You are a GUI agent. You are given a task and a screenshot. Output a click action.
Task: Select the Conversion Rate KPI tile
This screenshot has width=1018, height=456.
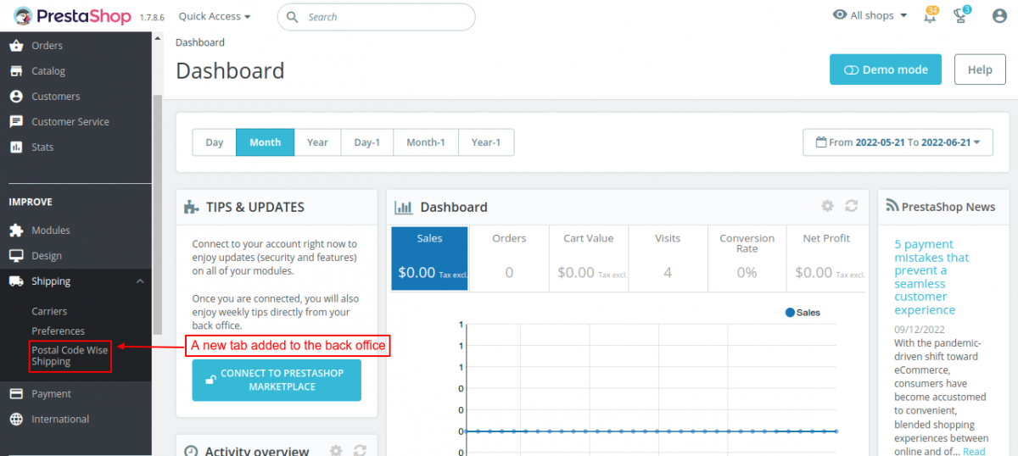coord(747,259)
